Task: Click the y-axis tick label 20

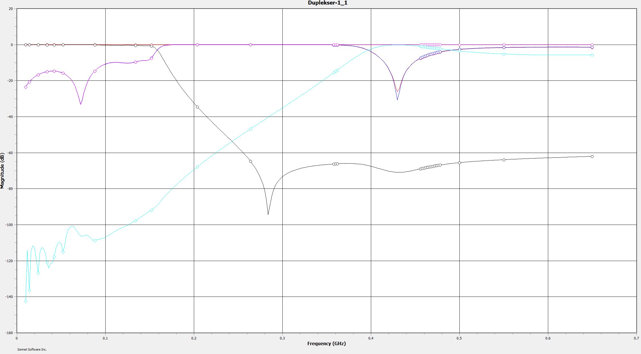Action: (11, 9)
